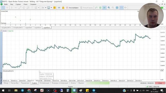
Task: Open the Вид menu
Action: (x=11, y=4)
